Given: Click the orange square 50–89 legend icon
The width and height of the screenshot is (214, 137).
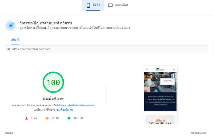Looking at the screenshot, I should 47,118.
